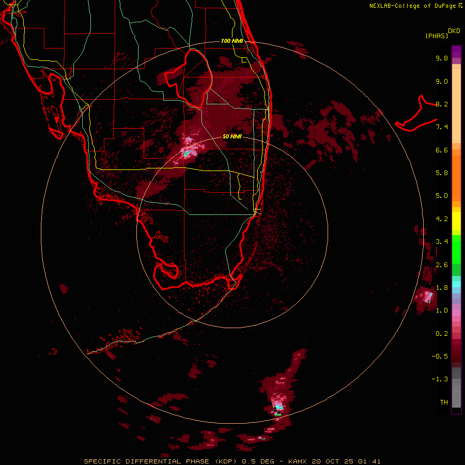Select the 50 NMI range ring label
This screenshot has width=465, height=465.
pos(232,136)
